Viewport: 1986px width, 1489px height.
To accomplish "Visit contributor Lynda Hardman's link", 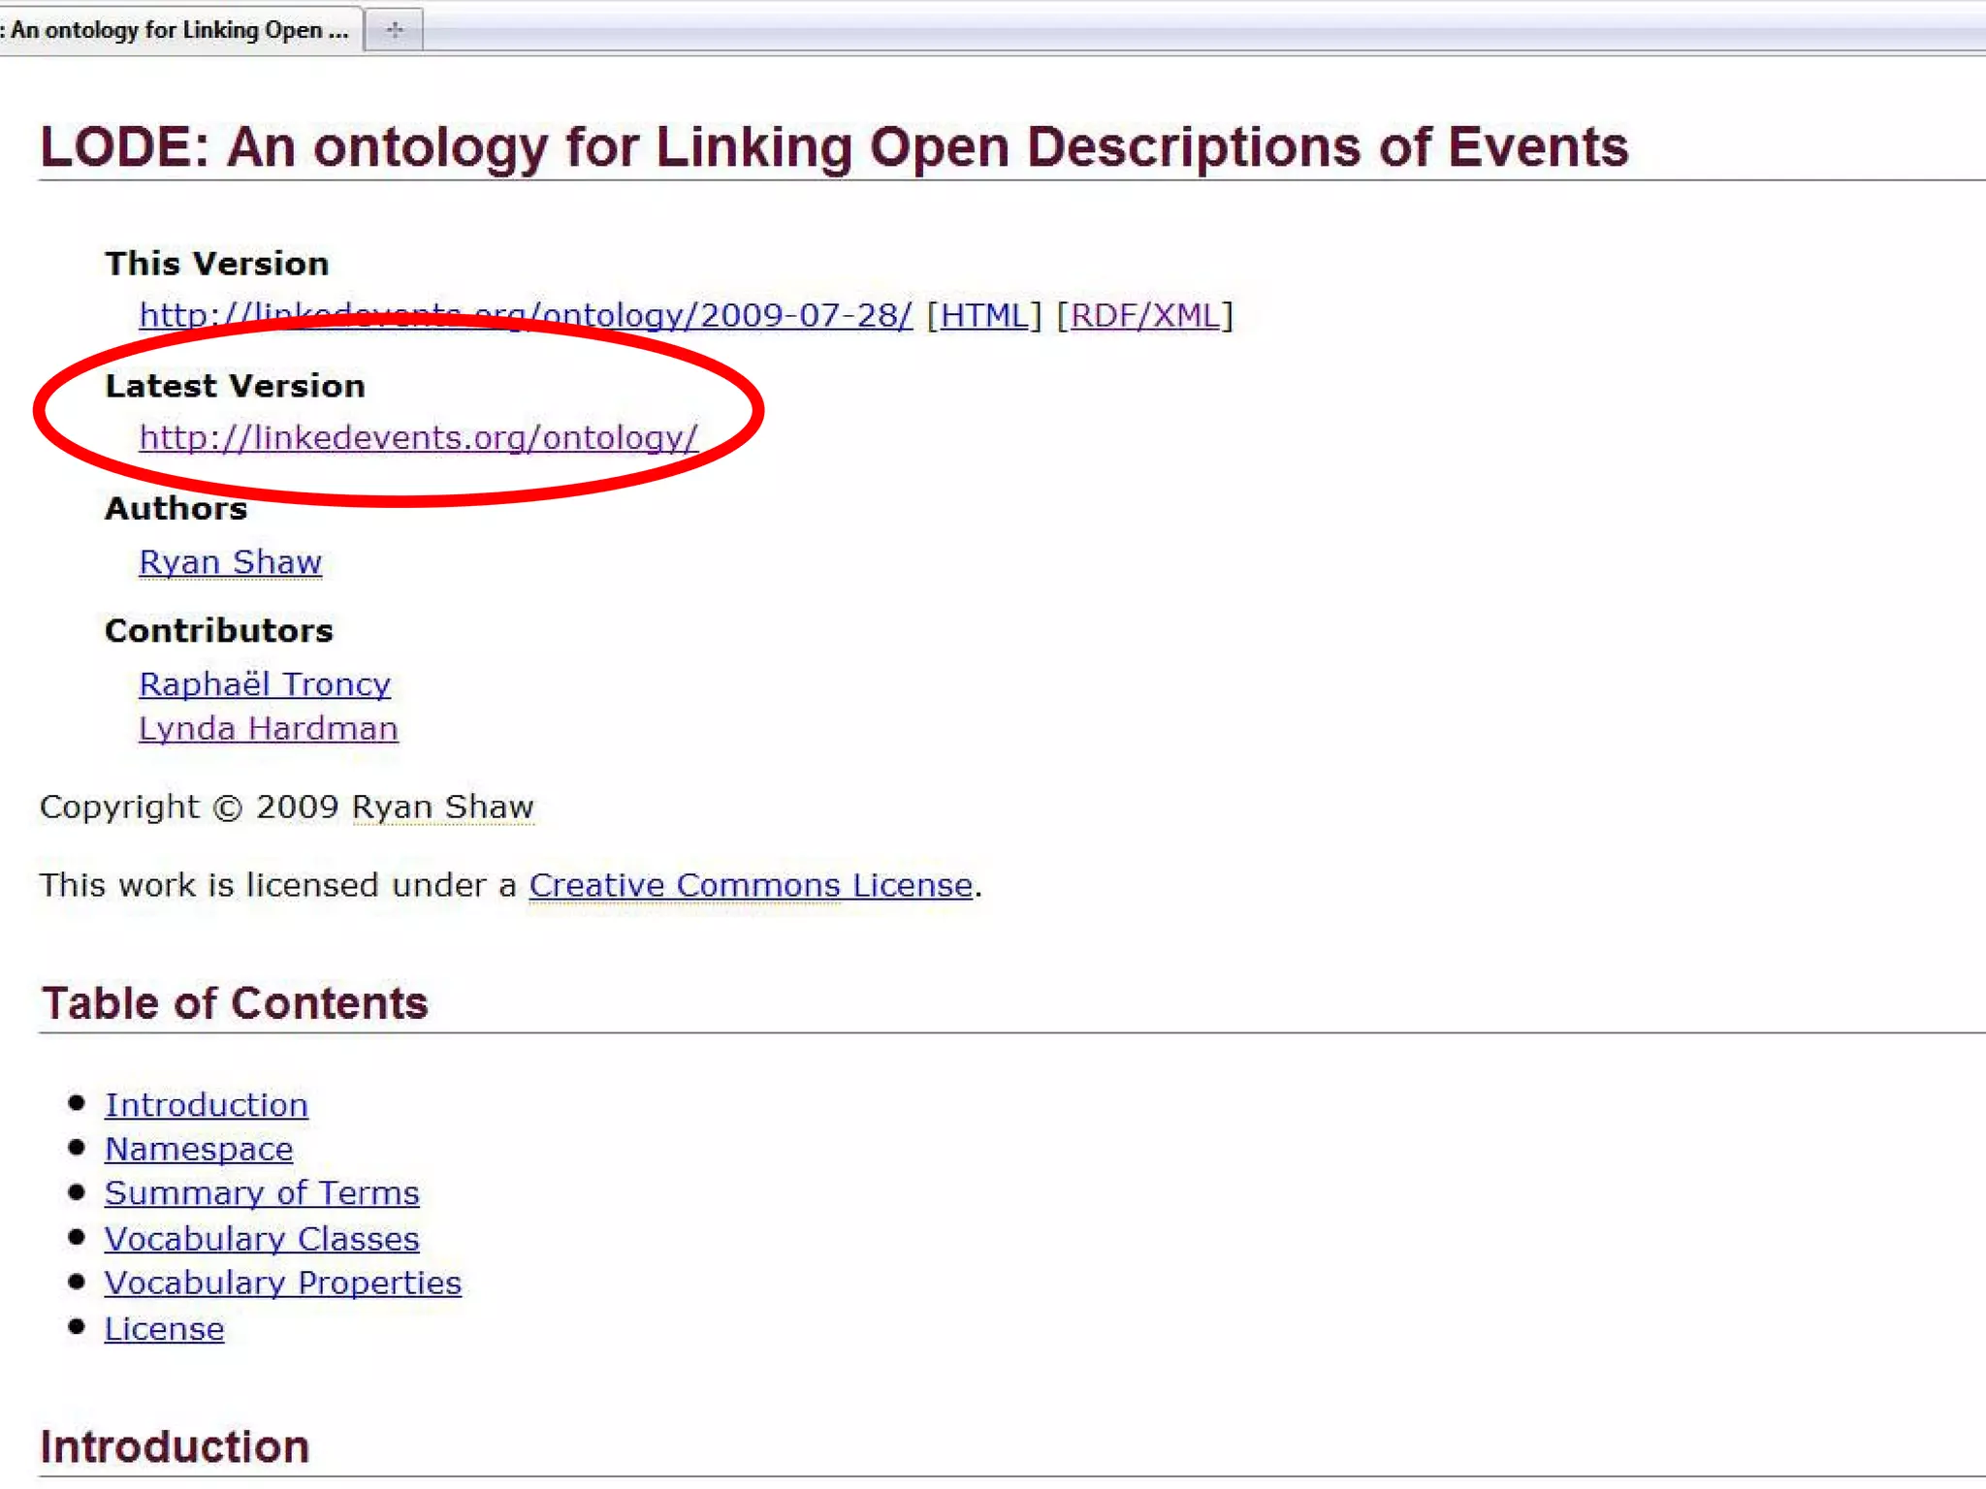I will pyautogui.click(x=269, y=728).
